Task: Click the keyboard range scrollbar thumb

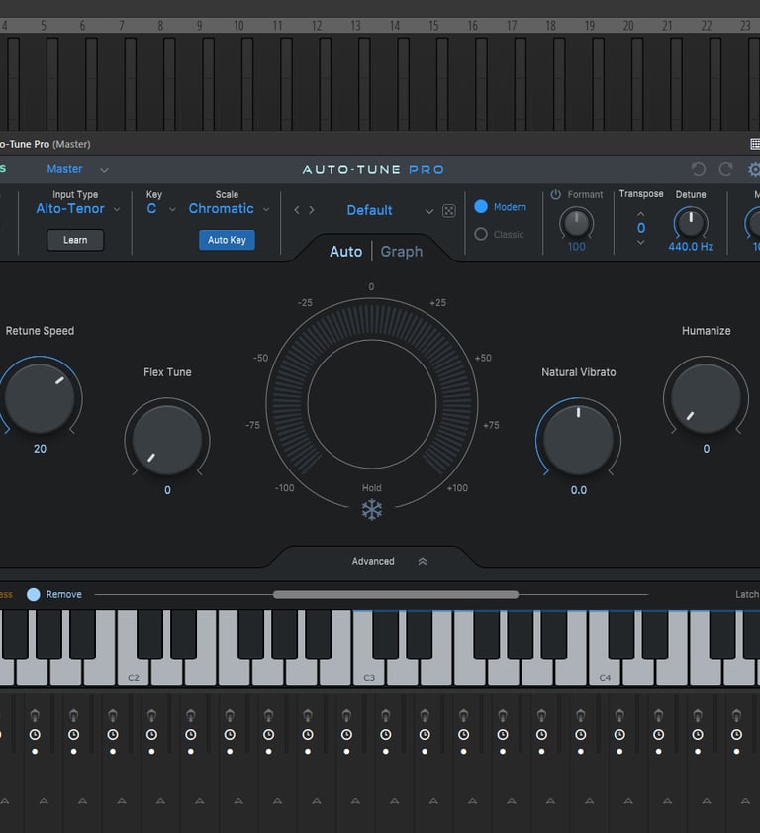Action: click(396, 595)
